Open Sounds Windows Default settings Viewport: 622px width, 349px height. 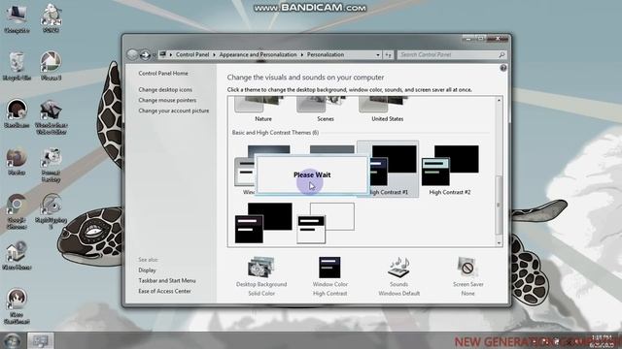[398, 276]
